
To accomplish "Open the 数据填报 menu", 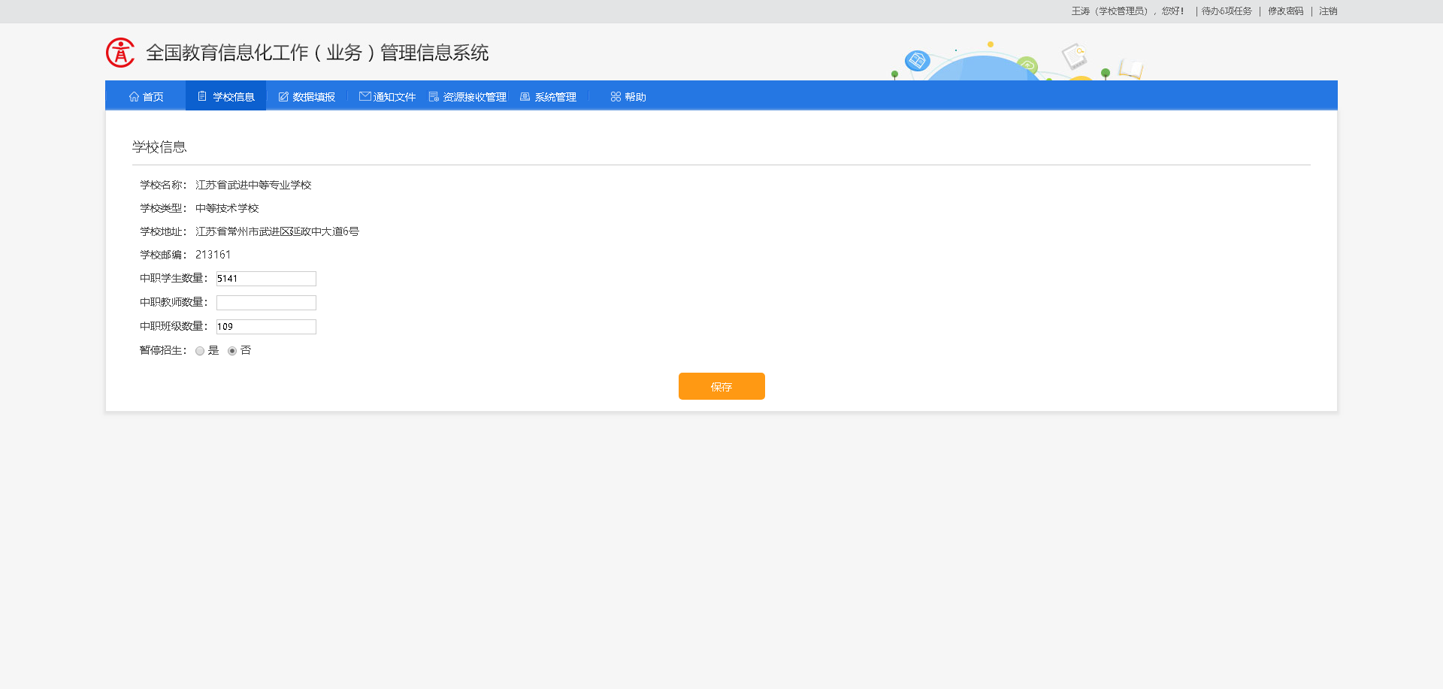I will [313, 96].
